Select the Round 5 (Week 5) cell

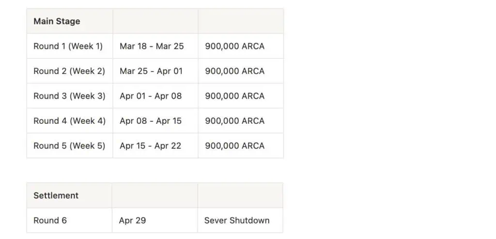(x=69, y=146)
